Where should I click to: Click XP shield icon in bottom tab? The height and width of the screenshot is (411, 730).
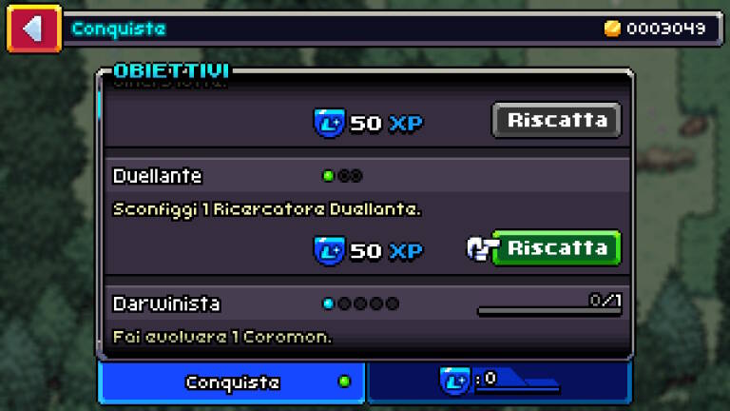tap(455, 381)
